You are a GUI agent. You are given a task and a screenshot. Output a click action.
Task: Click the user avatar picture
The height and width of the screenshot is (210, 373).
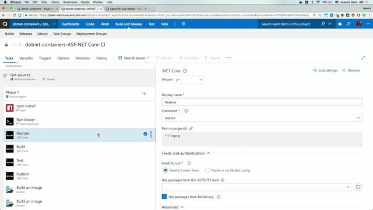[x=359, y=24]
